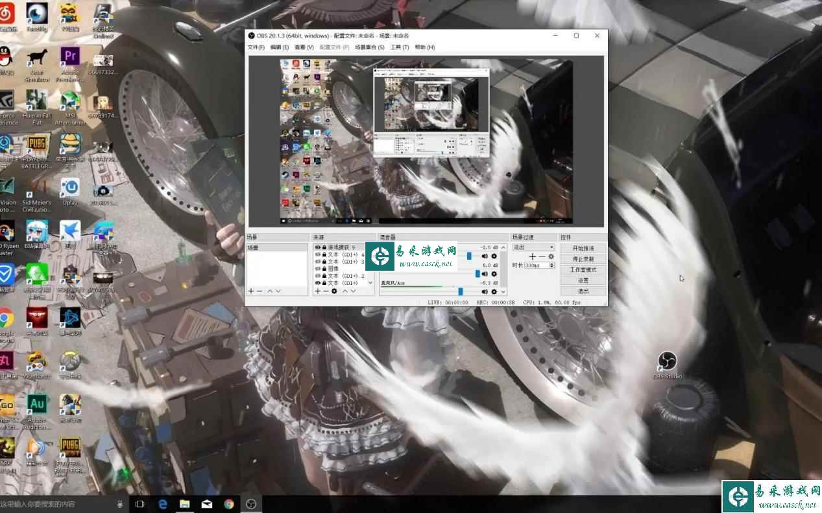Click OBS preview canvas

click(x=426, y=141)
